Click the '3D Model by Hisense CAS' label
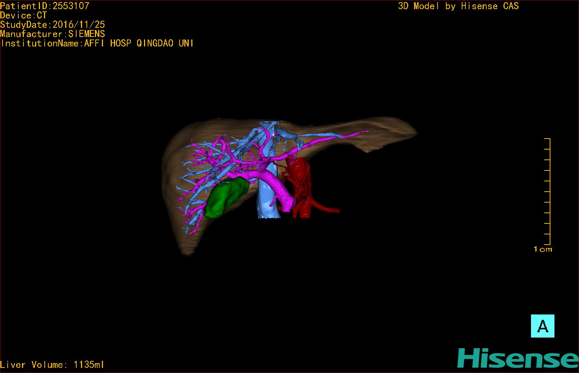The image size is (579, 373). point(458,6)
